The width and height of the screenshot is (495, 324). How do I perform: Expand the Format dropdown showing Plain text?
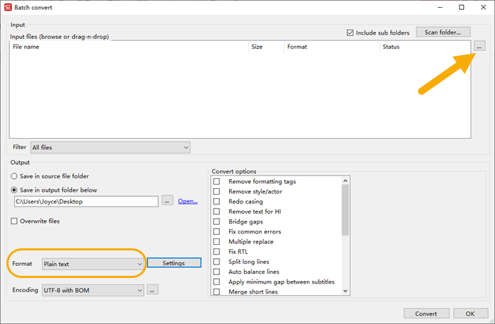93,263
